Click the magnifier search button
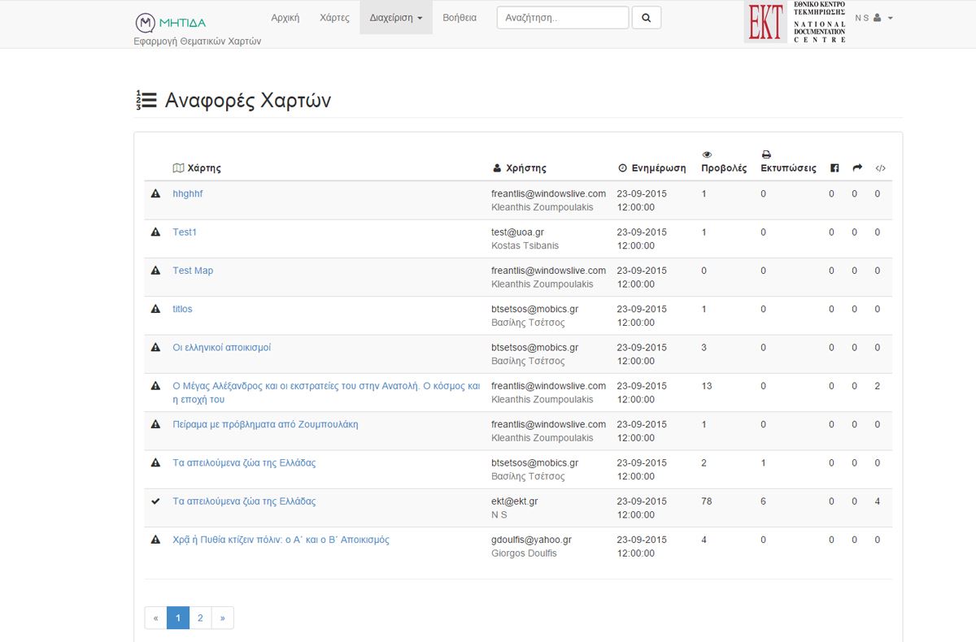Image resolution: width=976 pixels, height=642 pixels. pos(646,18)
